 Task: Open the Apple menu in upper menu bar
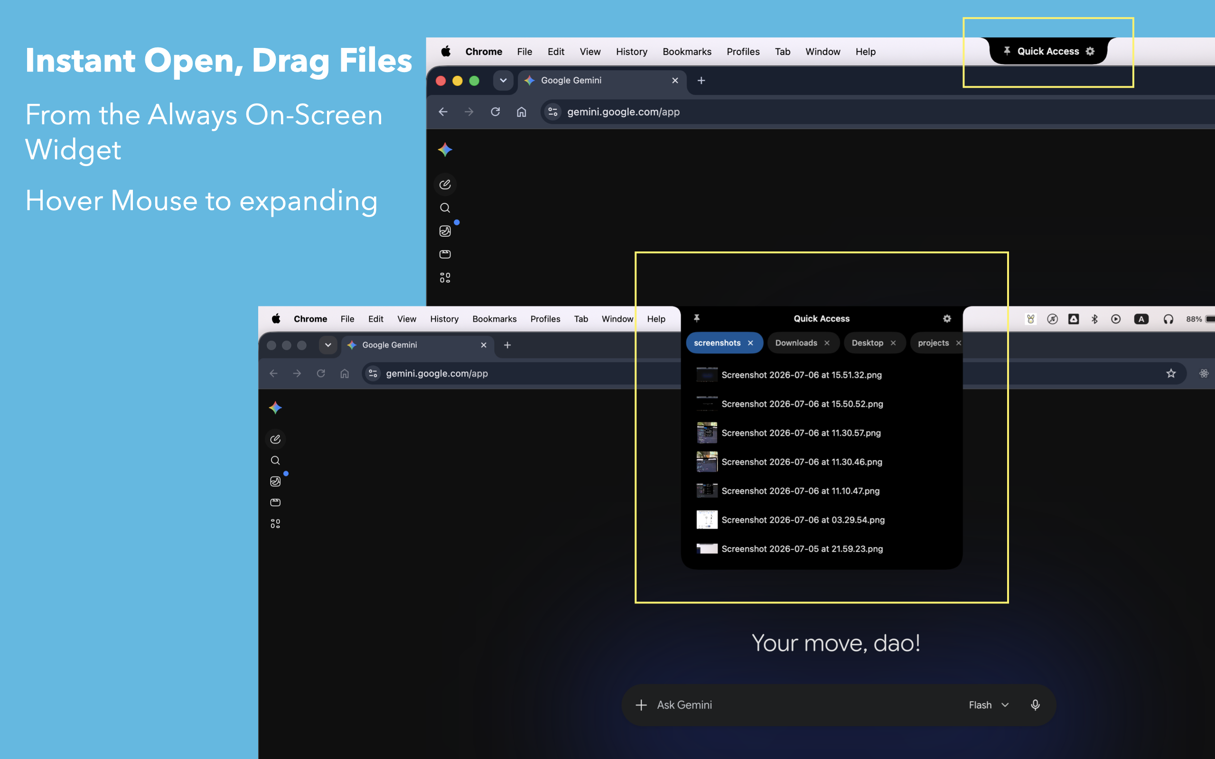click(x=445, y=51)
